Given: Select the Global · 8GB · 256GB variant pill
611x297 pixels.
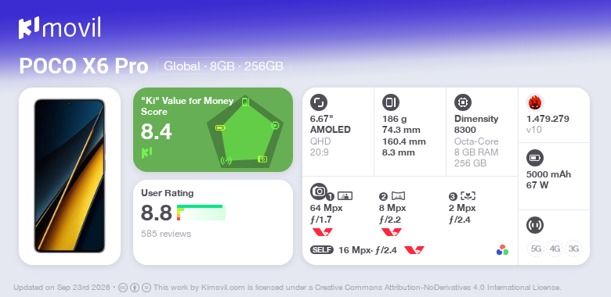Looking at the screenshot, I should (x=223, y=66).
